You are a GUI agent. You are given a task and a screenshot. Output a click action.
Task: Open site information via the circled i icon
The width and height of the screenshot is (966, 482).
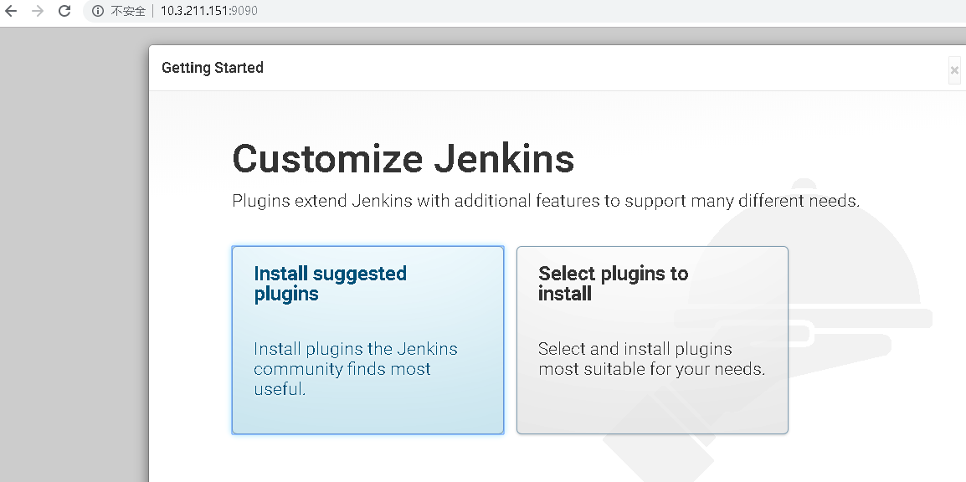(x=98, y=11)
